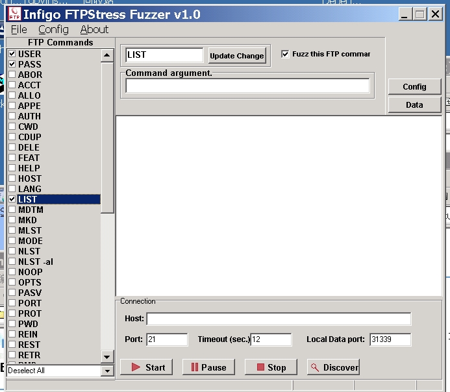Image resolution: width=450 pixels, height=392 pixels.
Task: Uncheck the PASS command checkbox
Action: (x=12, y=64)
